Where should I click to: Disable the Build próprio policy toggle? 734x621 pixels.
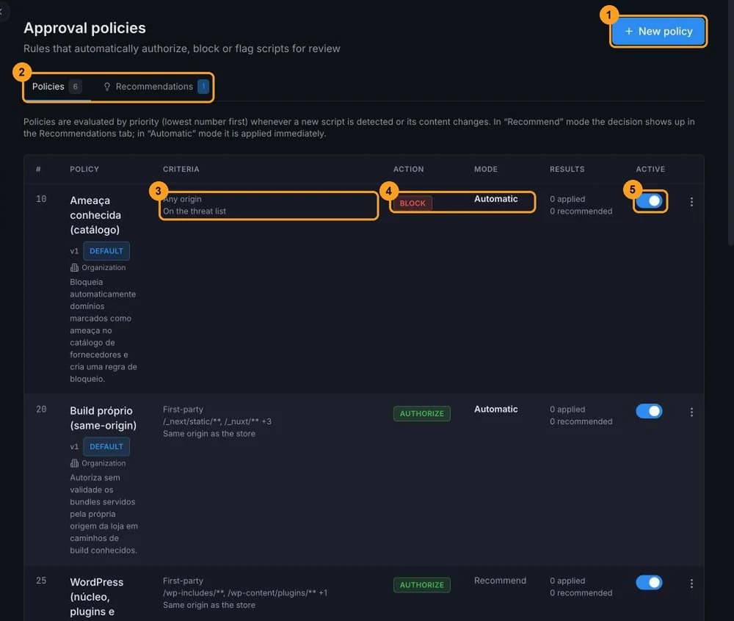click(649, 411)
